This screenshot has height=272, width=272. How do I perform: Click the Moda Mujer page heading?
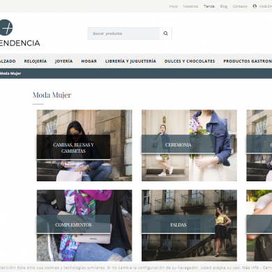tap(52, 95)
